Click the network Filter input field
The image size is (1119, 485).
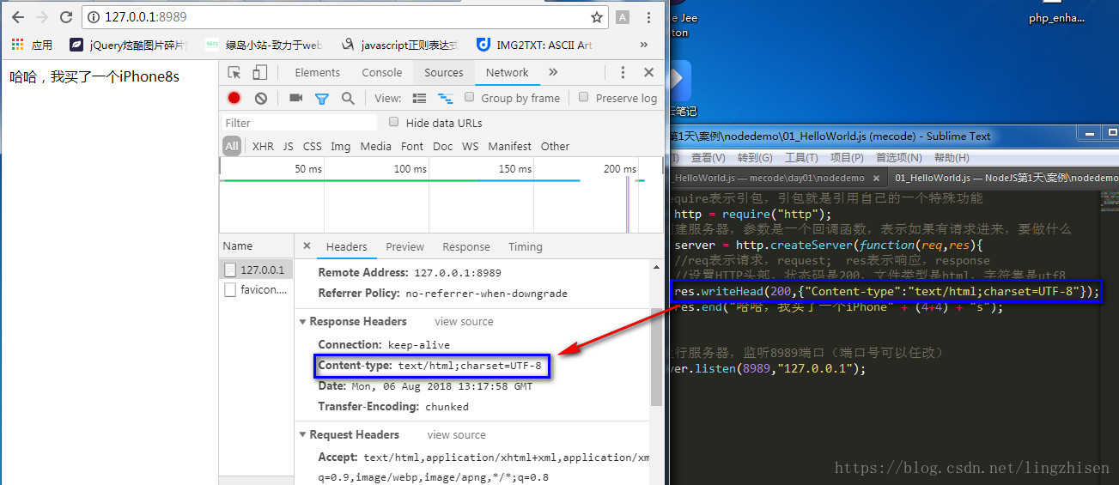point(299,123)
